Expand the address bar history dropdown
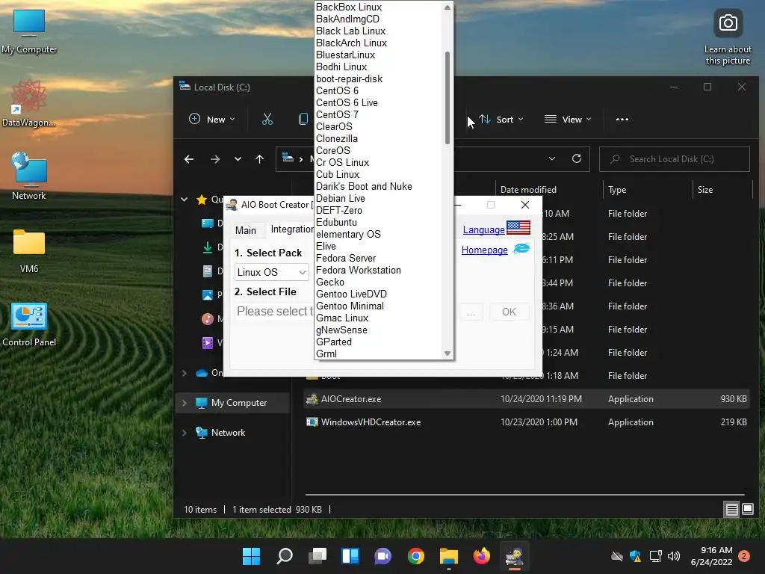Screen dimensions: 765x574 [552, 158]
